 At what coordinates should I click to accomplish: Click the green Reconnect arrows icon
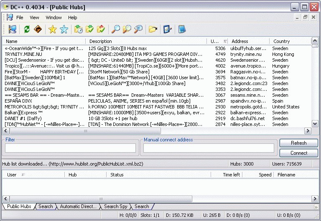tap(27, 29)
